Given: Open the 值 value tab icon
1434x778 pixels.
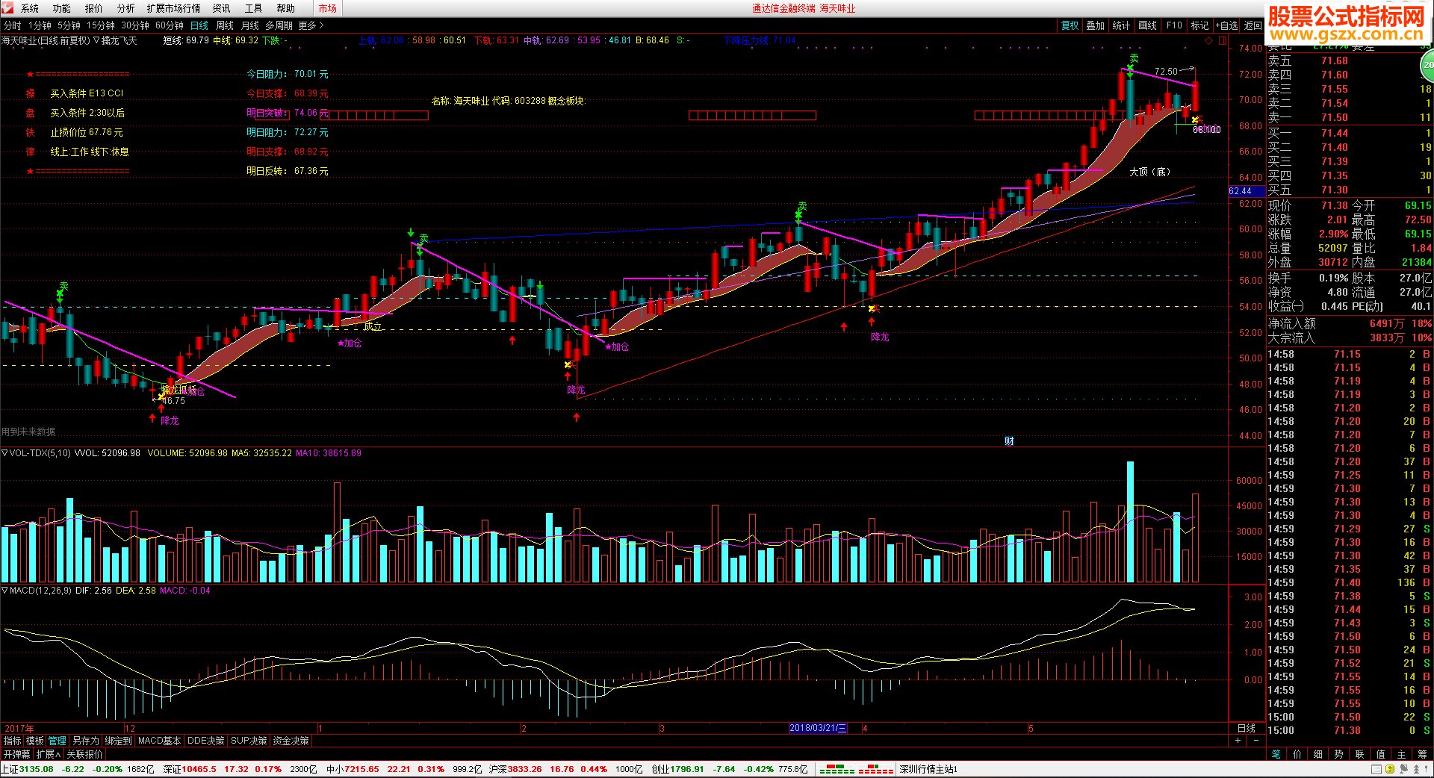Looking at the screenshot, I should (x=1381, y=754).
